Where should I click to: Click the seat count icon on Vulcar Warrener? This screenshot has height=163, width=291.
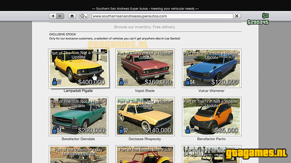pos(190,81)
